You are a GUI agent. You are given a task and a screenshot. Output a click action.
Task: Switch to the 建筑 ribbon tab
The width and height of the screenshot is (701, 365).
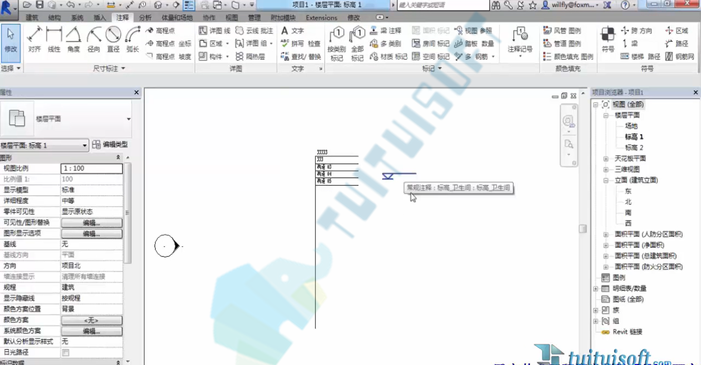click(32, 17)
